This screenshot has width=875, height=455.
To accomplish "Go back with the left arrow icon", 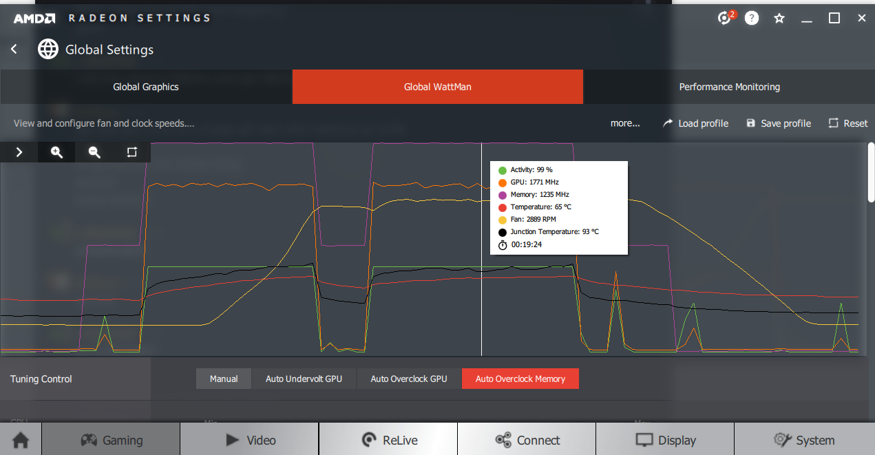I will point(14,50).
